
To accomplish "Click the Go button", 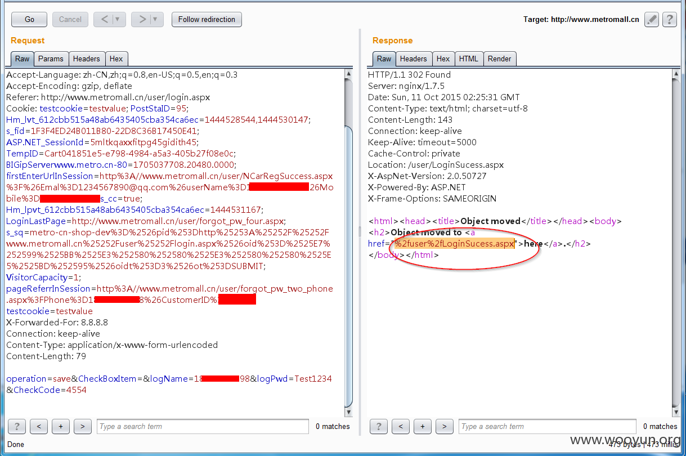I will click(29, 19).
